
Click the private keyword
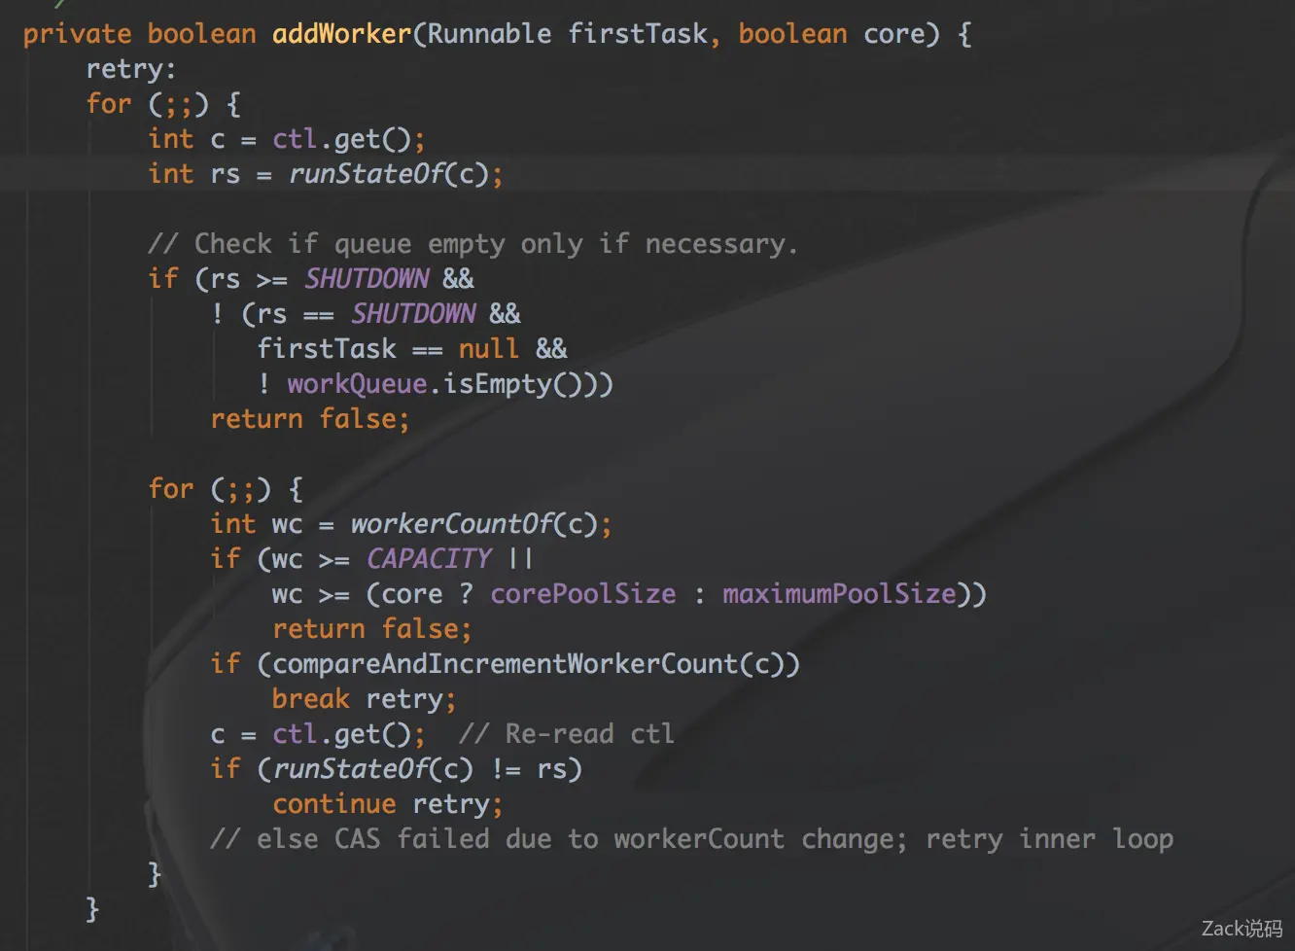pyautogui.click(x=77, y=35)
